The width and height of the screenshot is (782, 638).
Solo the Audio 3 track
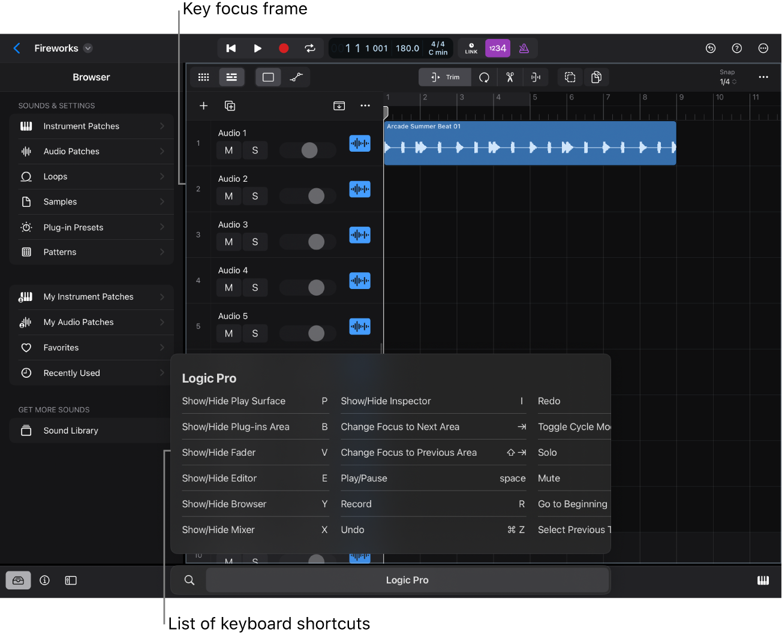point(255,242)
